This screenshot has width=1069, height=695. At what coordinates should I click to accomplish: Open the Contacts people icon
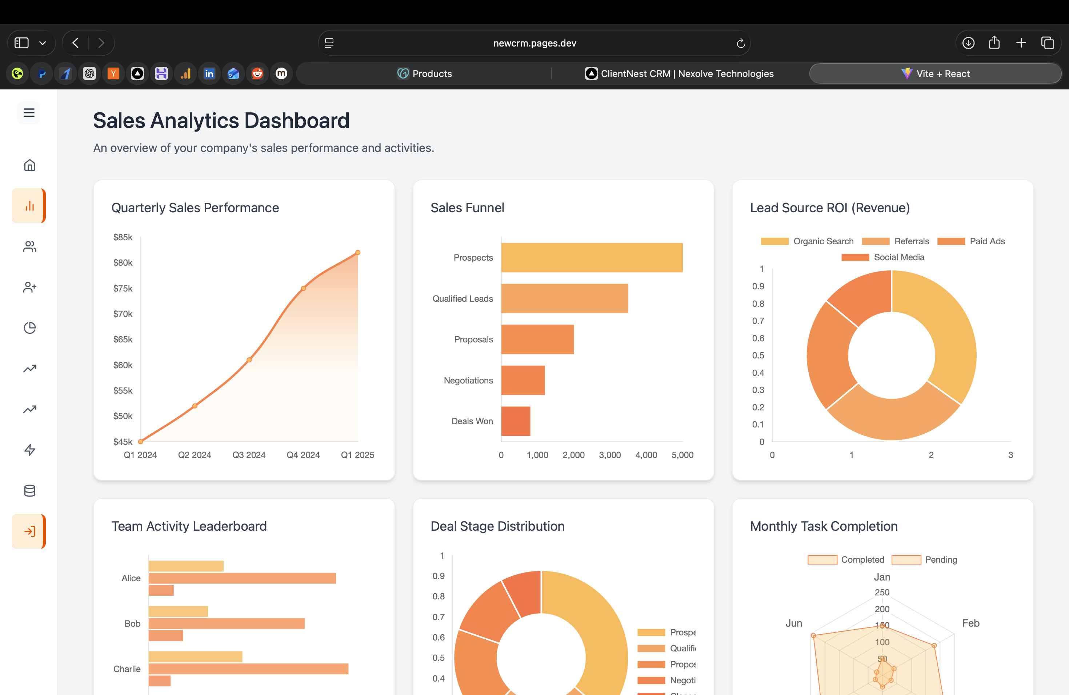(29, 246)
